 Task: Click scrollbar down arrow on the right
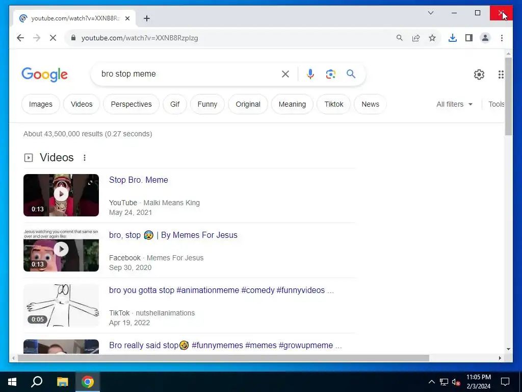(508, 349)
